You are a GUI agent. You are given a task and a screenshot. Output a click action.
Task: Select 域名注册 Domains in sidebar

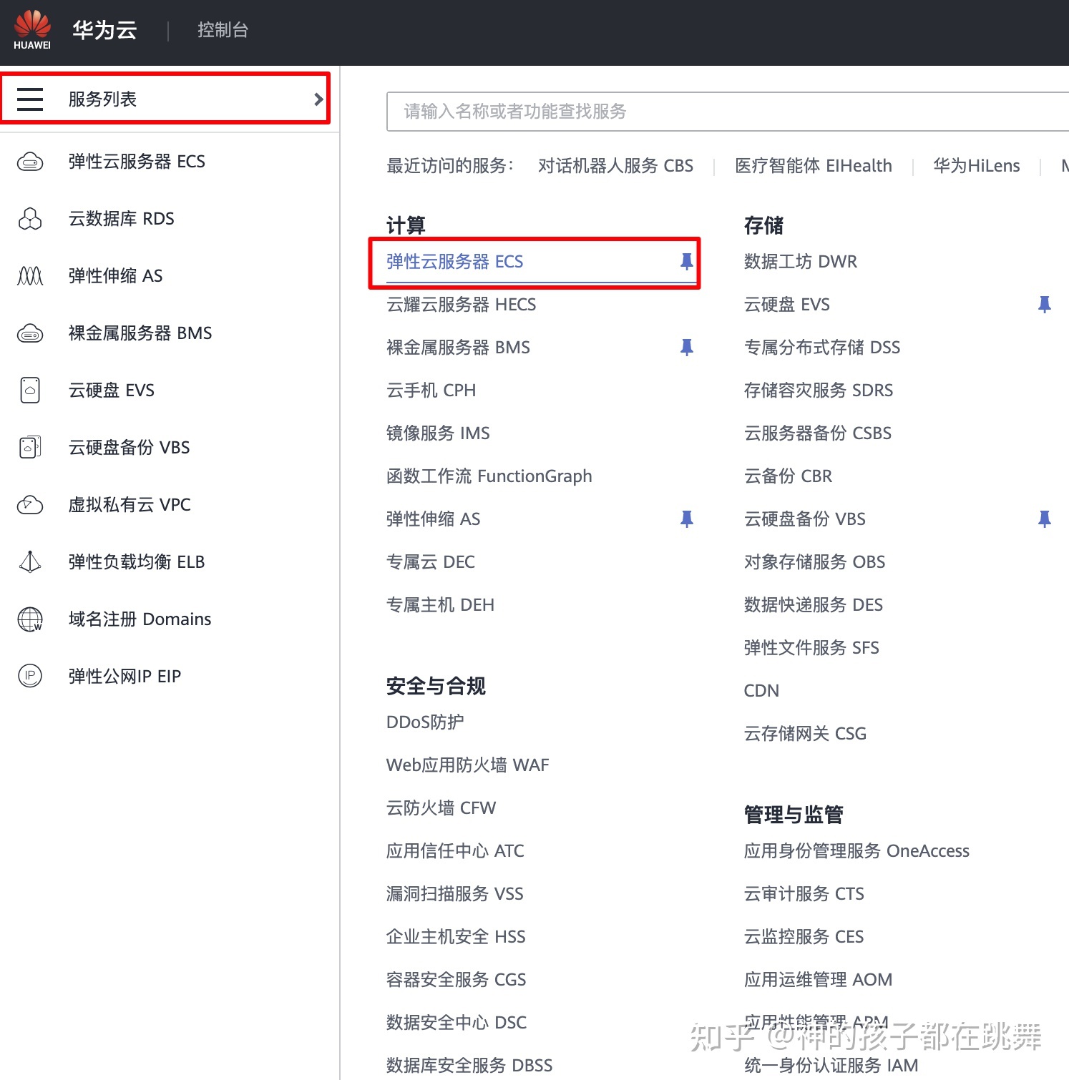tap(140, 619)
